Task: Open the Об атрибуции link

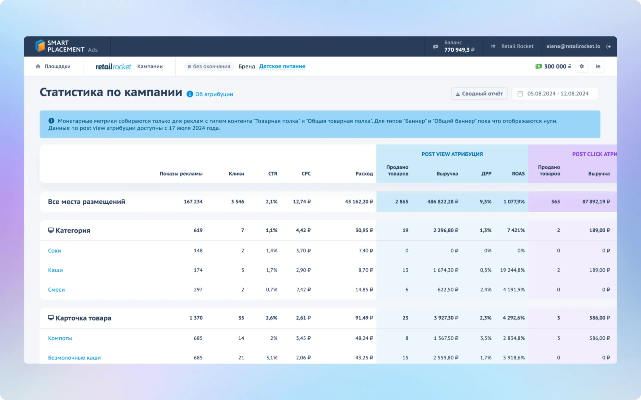Action: click(x=214, y=94)
